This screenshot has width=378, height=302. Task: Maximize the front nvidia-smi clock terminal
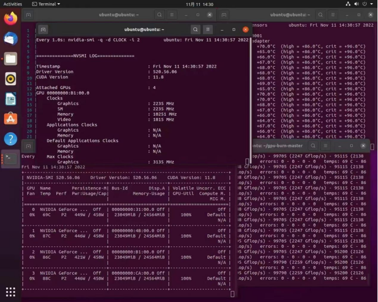click(234, 29)
